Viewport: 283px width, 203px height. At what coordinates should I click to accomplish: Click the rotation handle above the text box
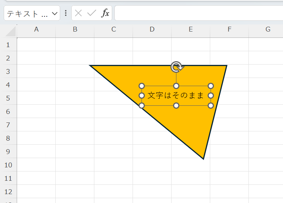[x=177, y=67]
